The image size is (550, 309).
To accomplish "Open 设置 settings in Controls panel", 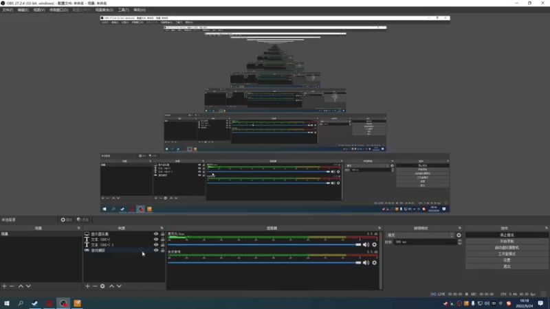I will click(507, 260).
